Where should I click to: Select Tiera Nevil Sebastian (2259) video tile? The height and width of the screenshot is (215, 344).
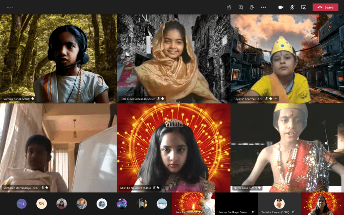tap(174, 59)
